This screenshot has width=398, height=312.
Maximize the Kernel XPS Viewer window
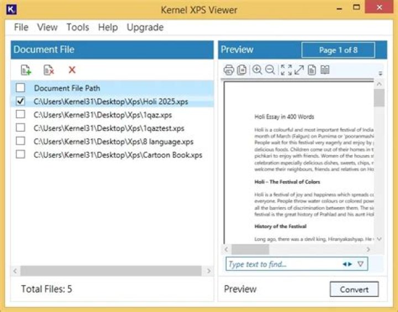(x=357, y=7)
